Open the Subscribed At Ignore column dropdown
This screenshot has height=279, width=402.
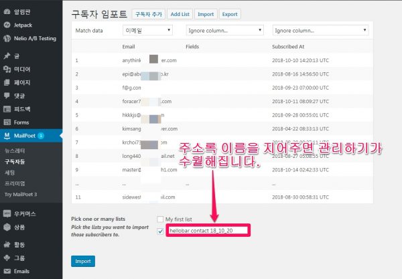[320, 31]
